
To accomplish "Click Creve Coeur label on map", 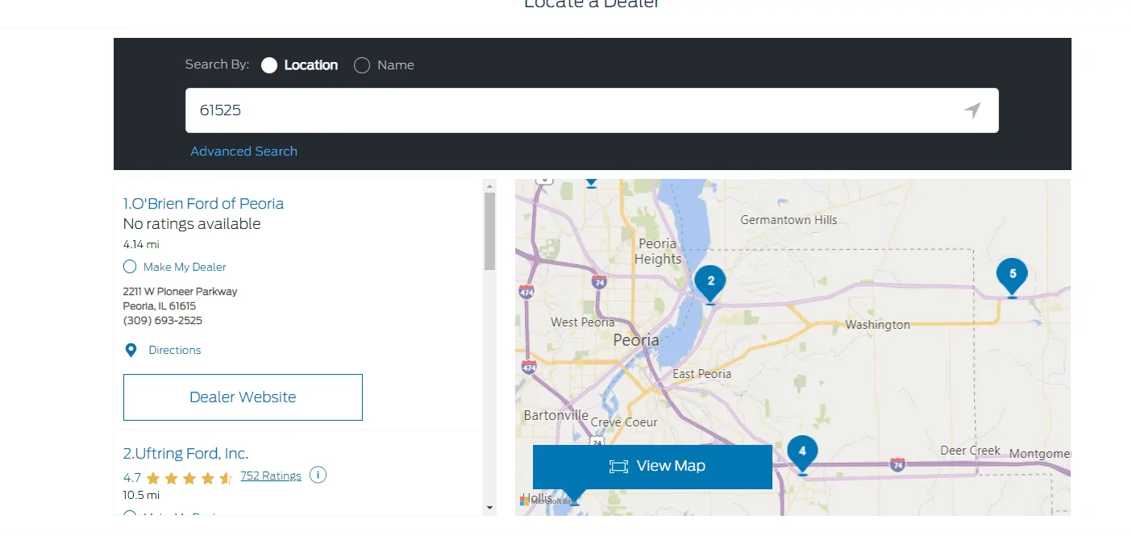I will [x=624, y=422].
